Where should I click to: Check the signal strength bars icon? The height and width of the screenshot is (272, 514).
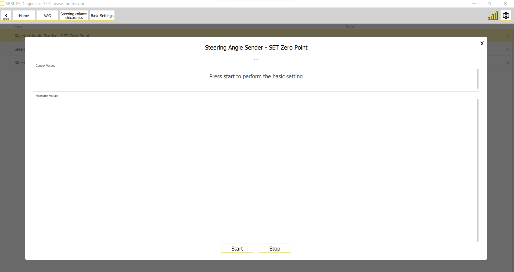[493, 16]
